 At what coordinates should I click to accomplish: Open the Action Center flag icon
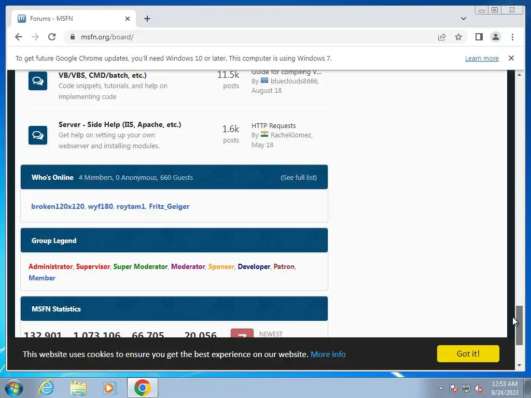(x=453, y=389)
